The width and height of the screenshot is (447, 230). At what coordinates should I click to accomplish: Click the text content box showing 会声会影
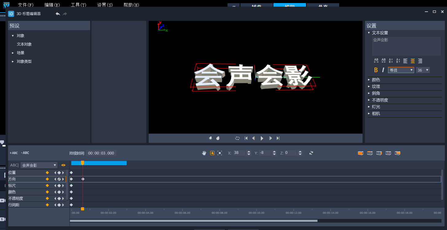tap(406, 46)
